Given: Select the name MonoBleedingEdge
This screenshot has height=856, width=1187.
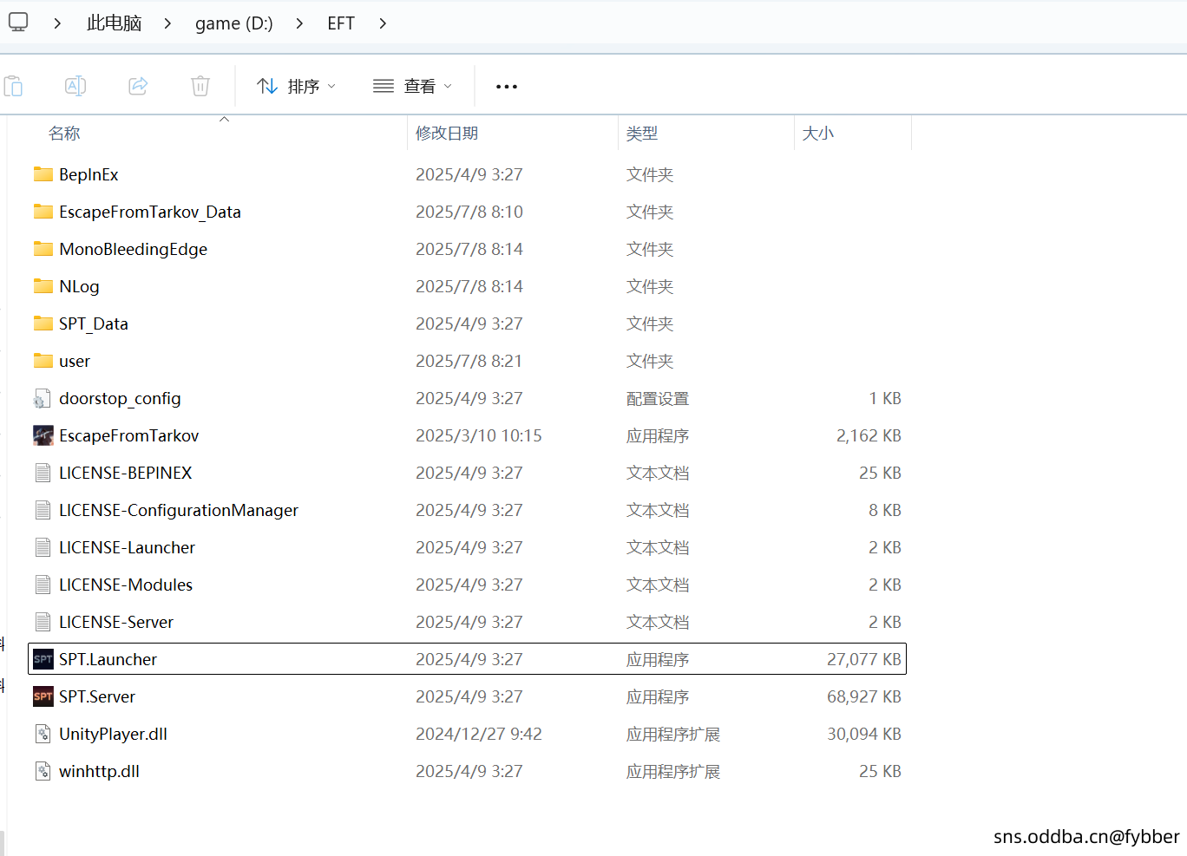Looking at the screenshot, I should pyautogui.click(x=134, y=249).
